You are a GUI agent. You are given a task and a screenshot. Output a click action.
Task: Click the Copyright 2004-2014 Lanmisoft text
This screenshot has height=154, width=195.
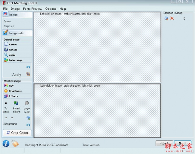click(46, 145)
